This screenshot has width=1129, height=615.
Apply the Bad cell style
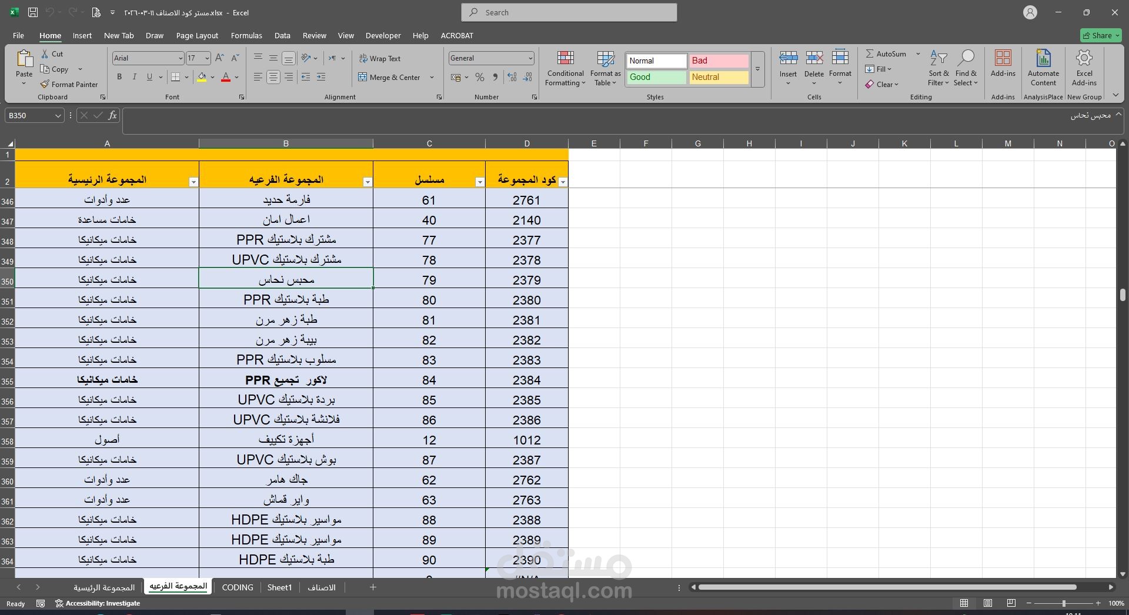coord(719,61)
